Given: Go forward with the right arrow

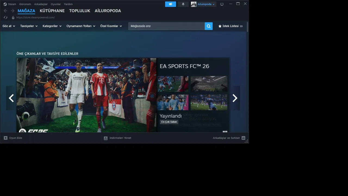Looking at the screenshot, I should (x=13, y=11).
